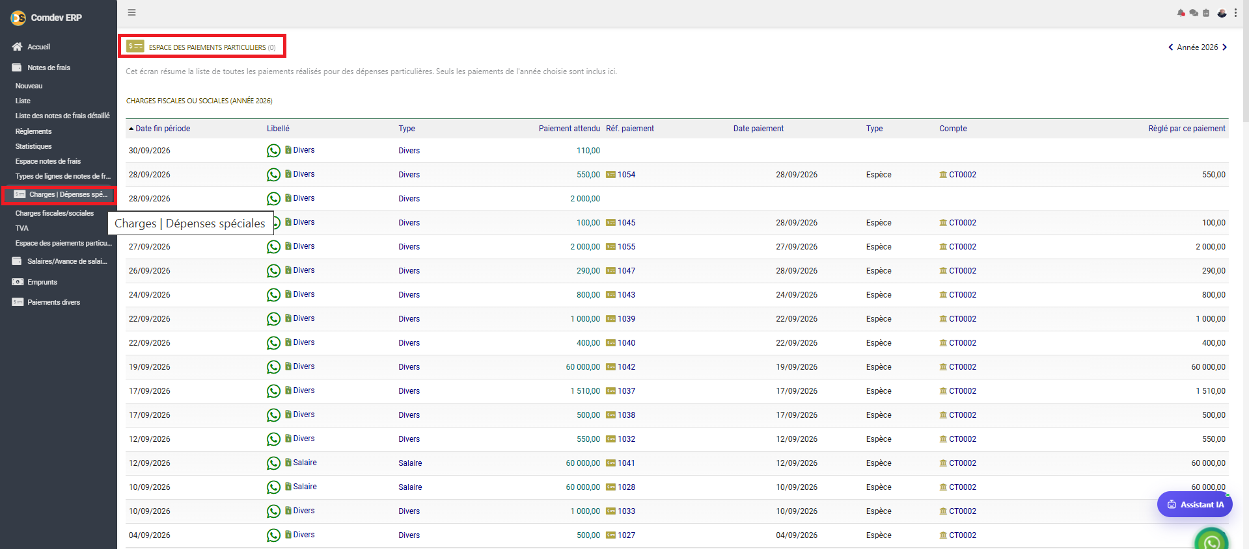Click the bank icon beside CT0002 for payment 1042
1249x549 pixels.
pos(943,367)
